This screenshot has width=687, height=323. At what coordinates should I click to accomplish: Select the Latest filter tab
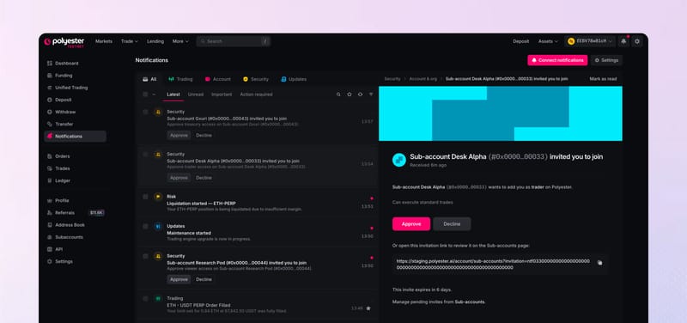tap(173, 94)
